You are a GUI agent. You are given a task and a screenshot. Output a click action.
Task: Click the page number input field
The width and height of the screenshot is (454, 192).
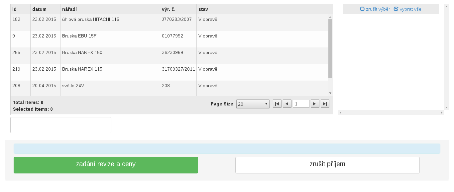301,104
